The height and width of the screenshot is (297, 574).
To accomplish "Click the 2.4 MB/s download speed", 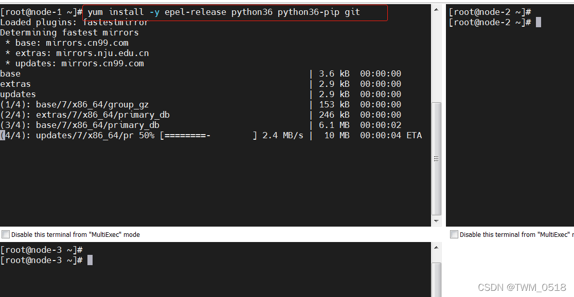I will click(x=283, y=135).
